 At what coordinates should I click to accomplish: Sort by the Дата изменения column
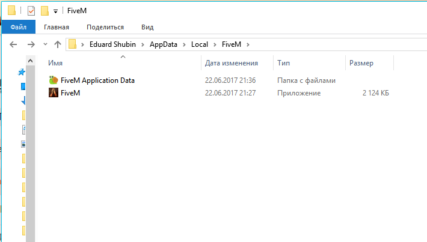[x=231, y=63]
